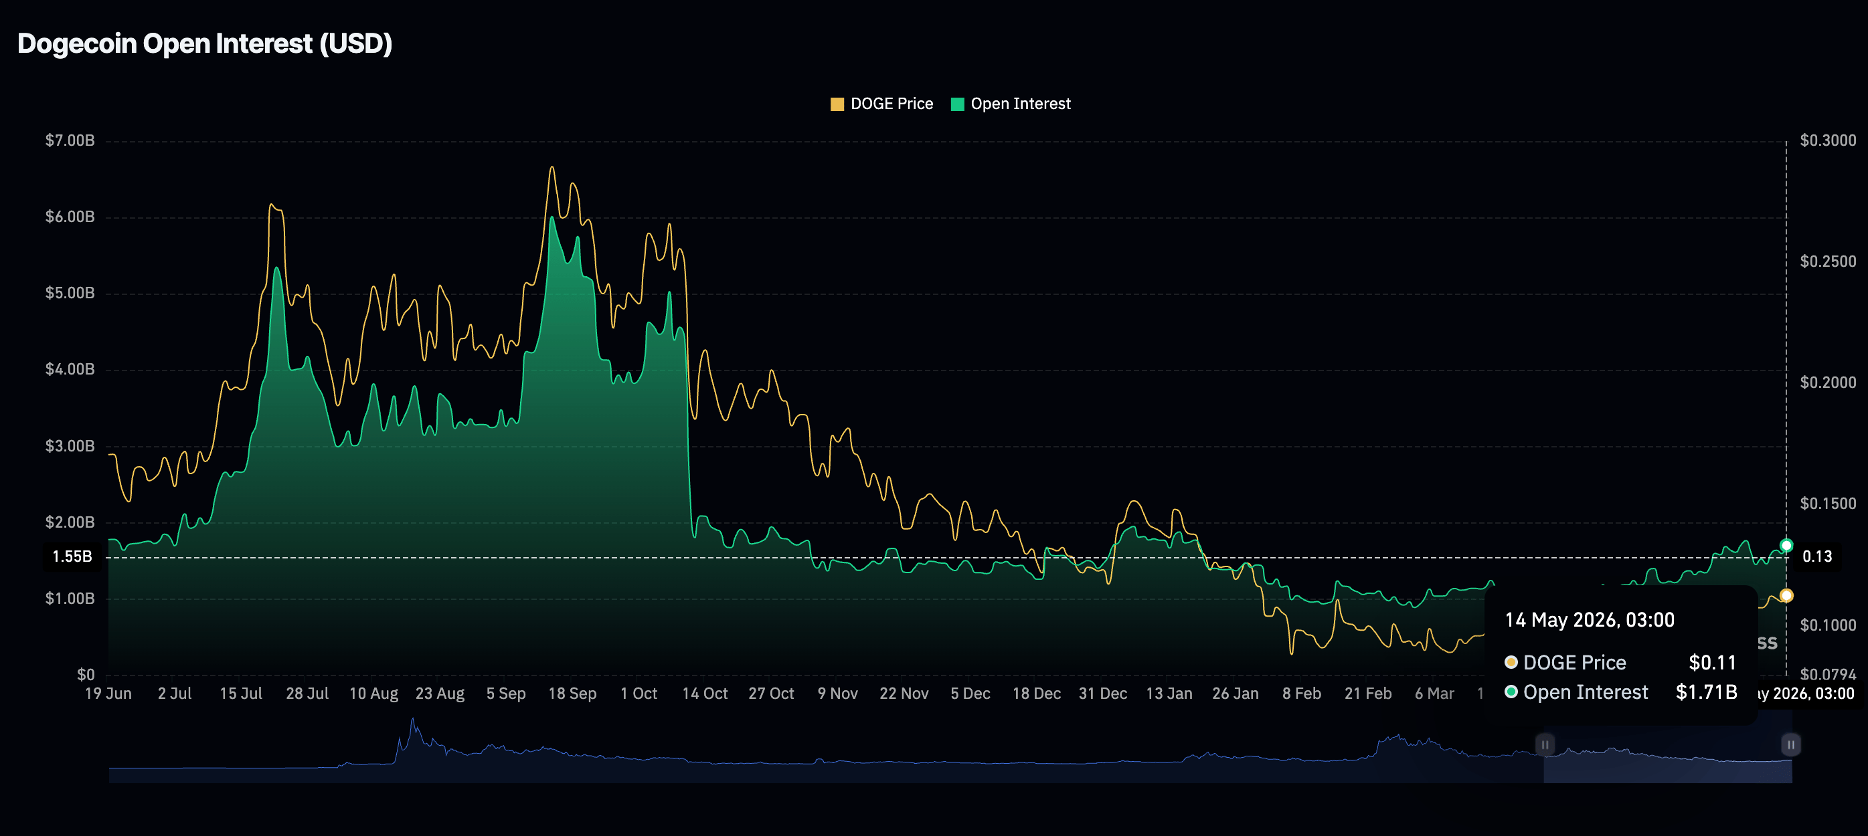Click the 14 Oct date label

[x=705, y=694]
